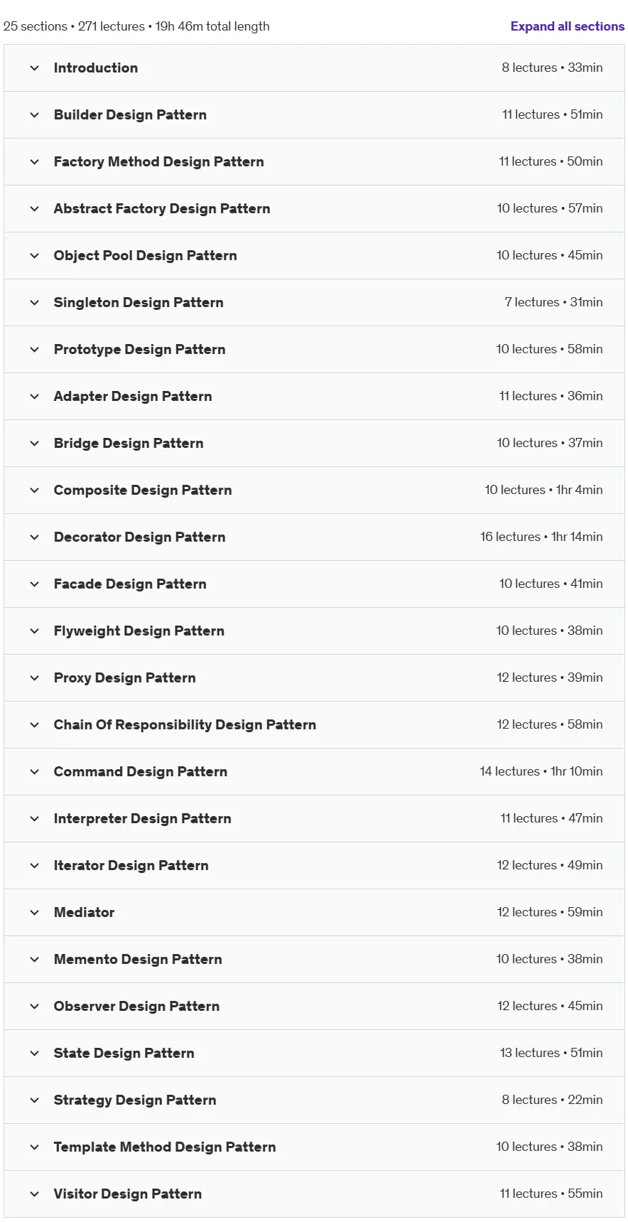Image resolution: width=628 pixels, height=1222 pixels.
Task: Click the Prototype Design Pattern chevron icon
Action: (x=34, y=350)
